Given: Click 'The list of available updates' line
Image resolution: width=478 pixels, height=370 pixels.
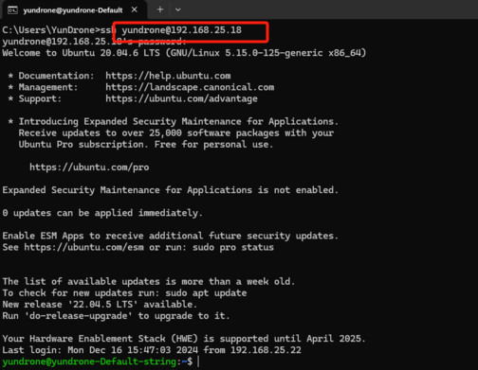Looking at the screenshot, I should pos(149,281).
